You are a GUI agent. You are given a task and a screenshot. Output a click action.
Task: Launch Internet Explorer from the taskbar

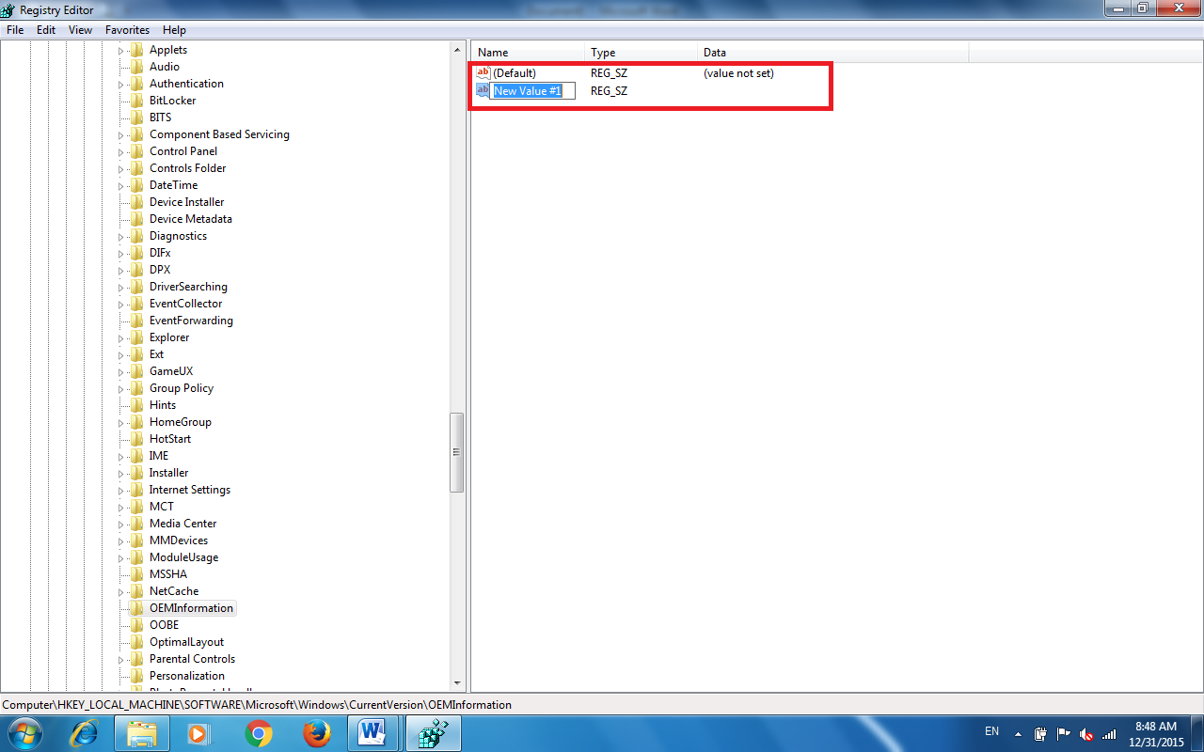(85, 732)
